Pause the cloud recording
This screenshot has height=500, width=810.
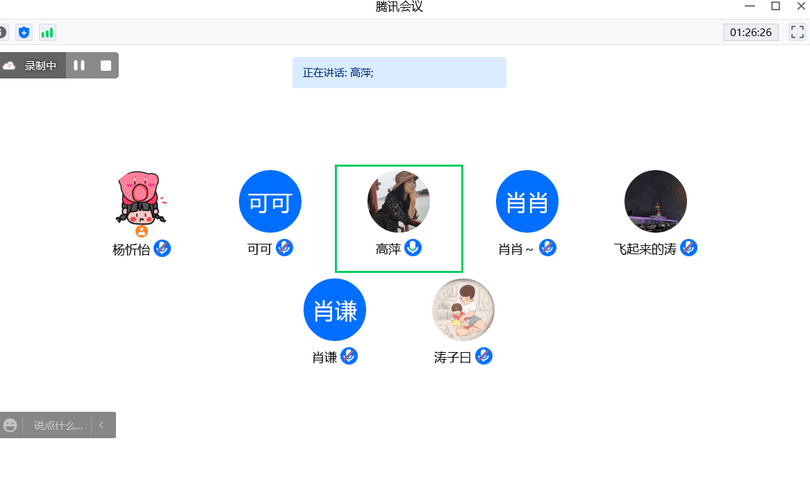(x=79, y=65)
